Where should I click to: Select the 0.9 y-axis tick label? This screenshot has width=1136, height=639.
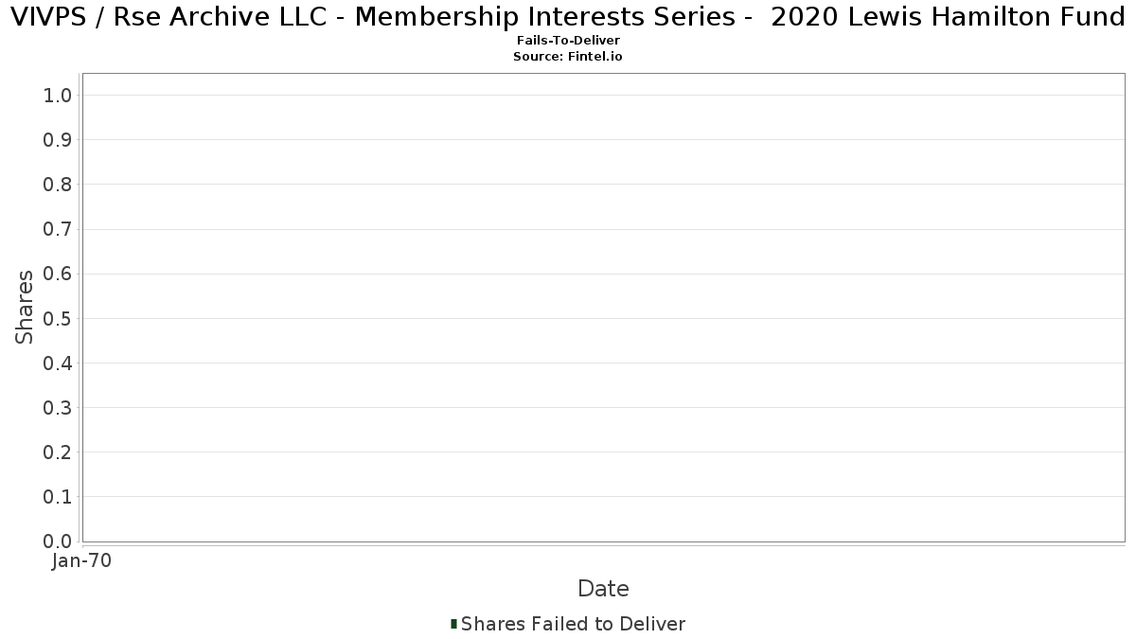tap(58, 140)
